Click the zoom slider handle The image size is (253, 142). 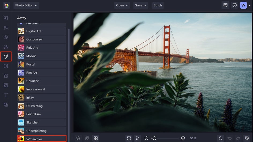pos(154,138)
